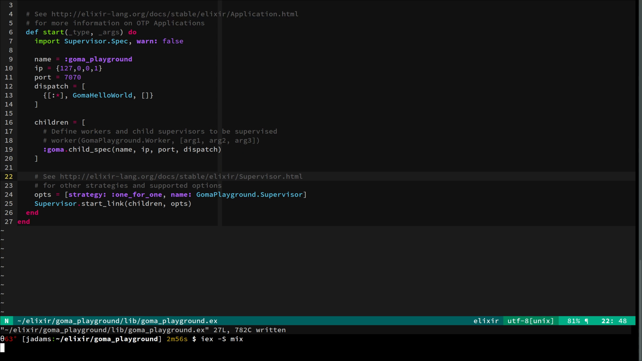Click the 81% file position indicator

[573, 321]
